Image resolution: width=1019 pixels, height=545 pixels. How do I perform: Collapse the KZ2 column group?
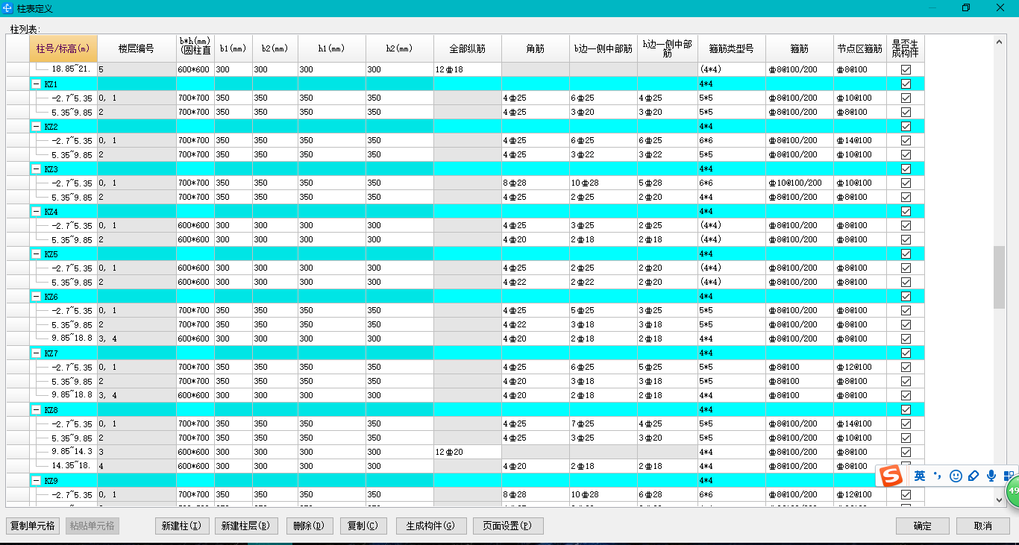[x=36, y=127]
